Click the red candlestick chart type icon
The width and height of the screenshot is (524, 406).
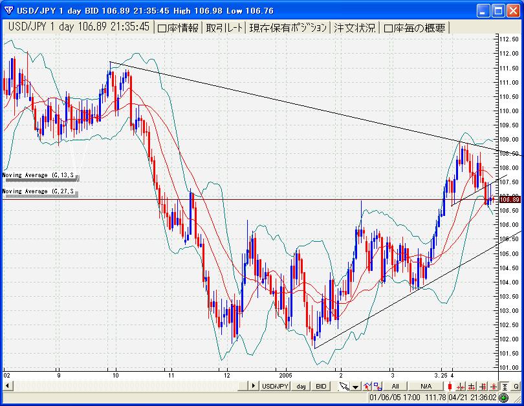[x=450, y=387]
